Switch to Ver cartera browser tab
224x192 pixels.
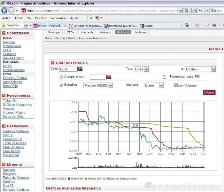pos(86,26)
